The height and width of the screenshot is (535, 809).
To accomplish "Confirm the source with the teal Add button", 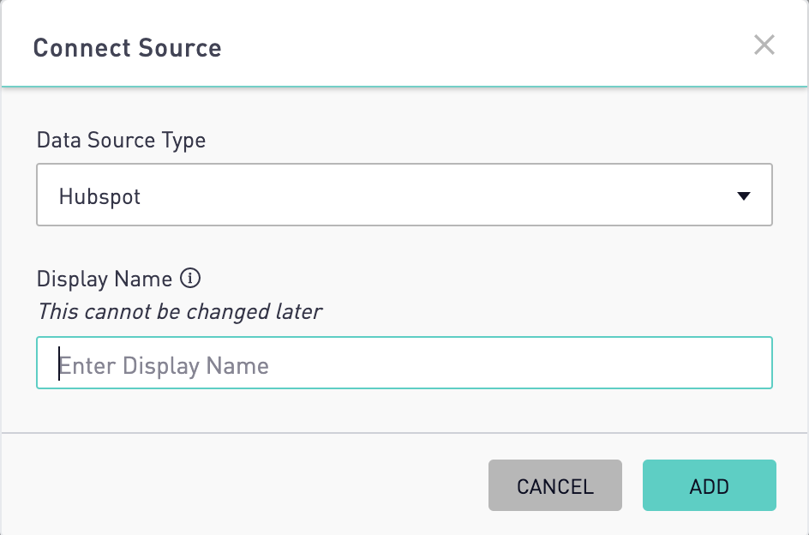I will (709, 485).
